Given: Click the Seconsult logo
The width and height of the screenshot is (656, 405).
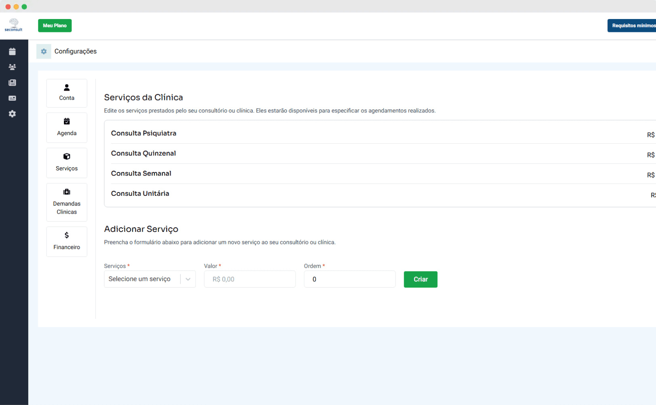Looking at the screenshot, I should 14,25.
